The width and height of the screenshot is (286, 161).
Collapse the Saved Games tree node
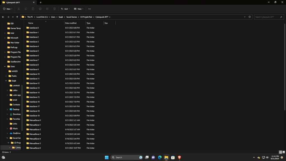[7, 138]
